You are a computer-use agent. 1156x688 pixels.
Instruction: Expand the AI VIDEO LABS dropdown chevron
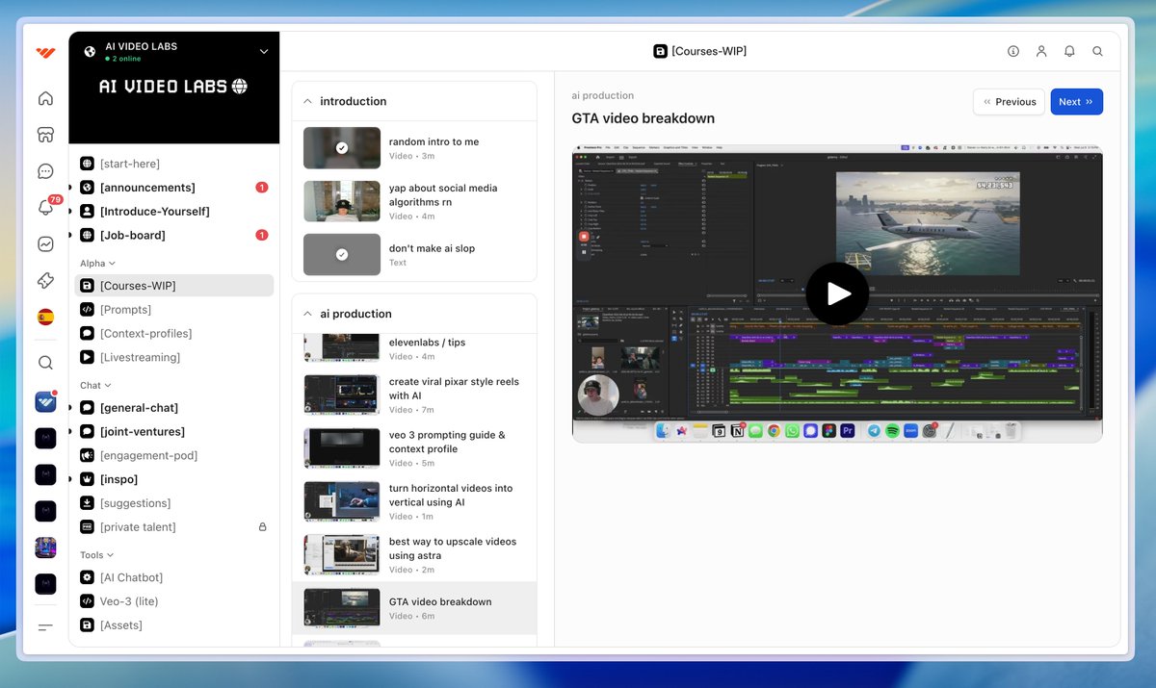pyautogui.click(x=264, y=52)
